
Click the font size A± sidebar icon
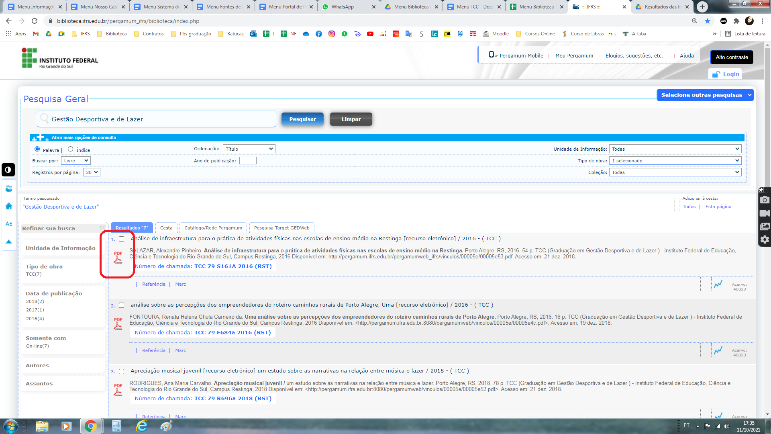[9, 224]
